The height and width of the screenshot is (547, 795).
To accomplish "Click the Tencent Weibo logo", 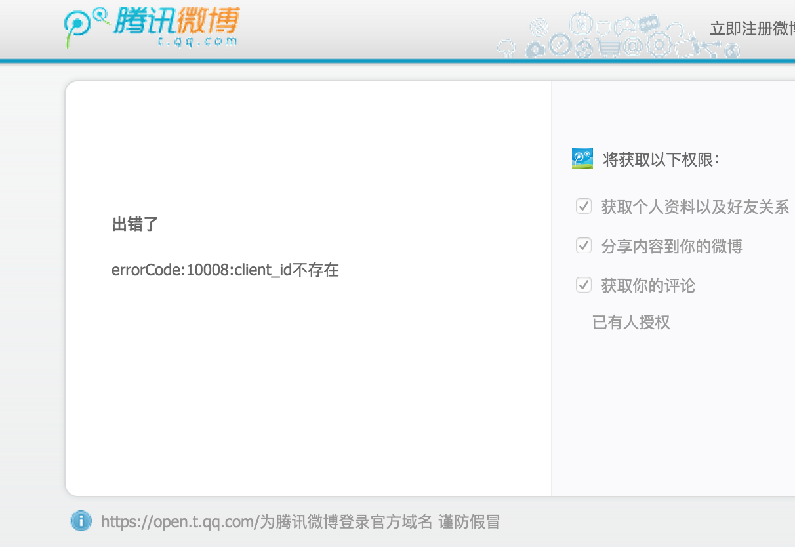I will coord(152,28).
